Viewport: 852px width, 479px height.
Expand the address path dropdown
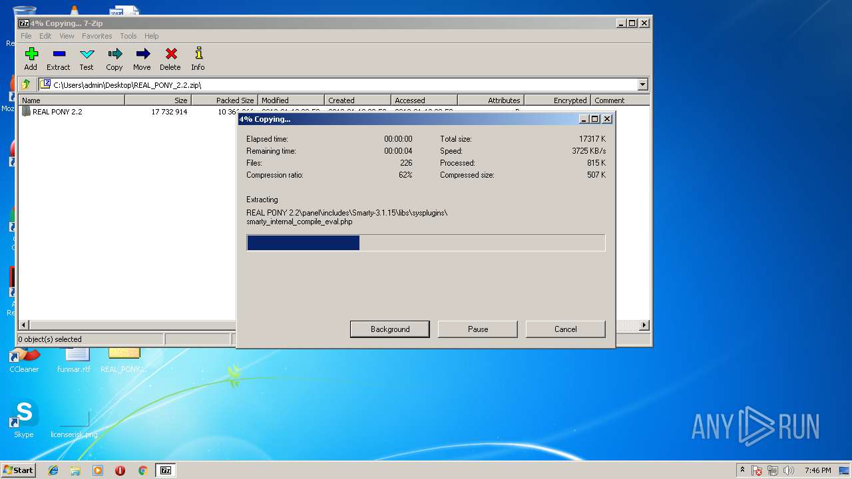tap(642, 84)
